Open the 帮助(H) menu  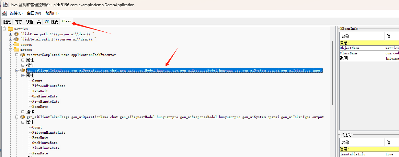tap(52, 13)
